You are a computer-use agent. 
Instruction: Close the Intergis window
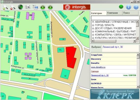pos(138,2)
